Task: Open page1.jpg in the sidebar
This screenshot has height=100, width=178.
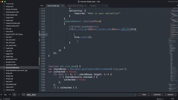Action: coord(9,56)
